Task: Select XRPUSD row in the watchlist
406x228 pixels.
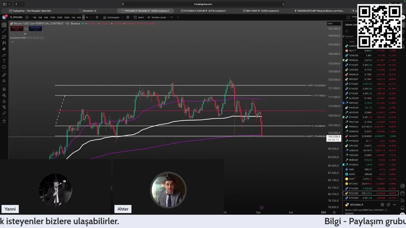Action: click(x=370, y=103)
